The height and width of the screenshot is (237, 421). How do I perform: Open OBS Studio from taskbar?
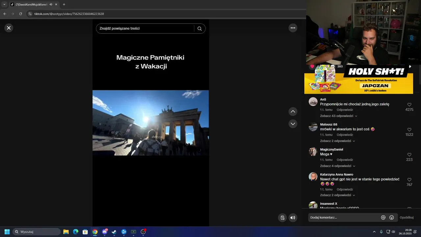[x=143, y=232]
